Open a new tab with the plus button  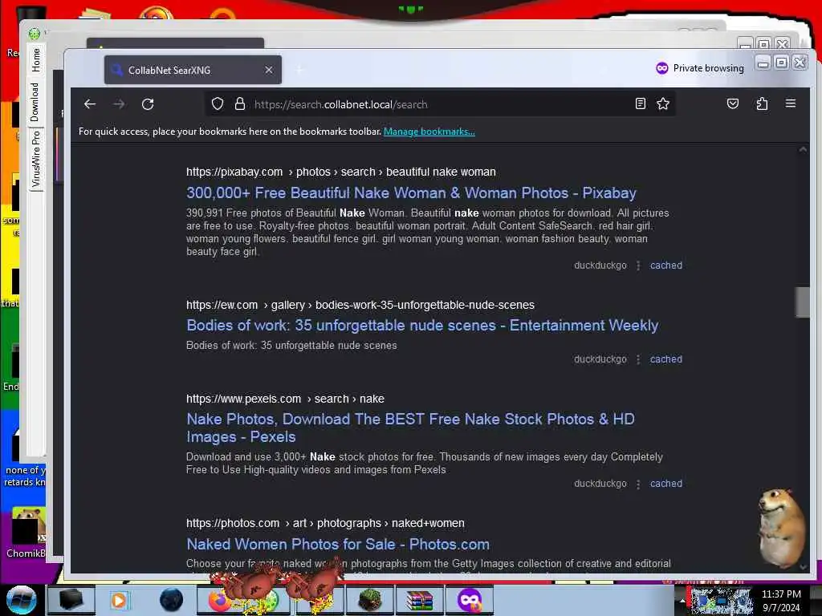(300, 70)
